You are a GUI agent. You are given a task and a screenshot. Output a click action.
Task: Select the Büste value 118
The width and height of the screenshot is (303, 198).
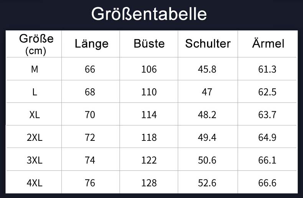[149, 137]
